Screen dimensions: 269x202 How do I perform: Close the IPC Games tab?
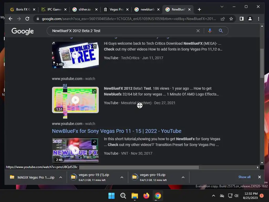click(x=65, y=9)
